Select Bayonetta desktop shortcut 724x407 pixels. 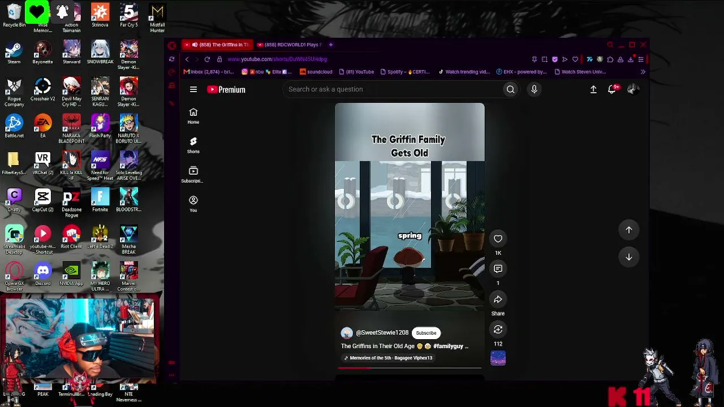(x=43, y=53)
